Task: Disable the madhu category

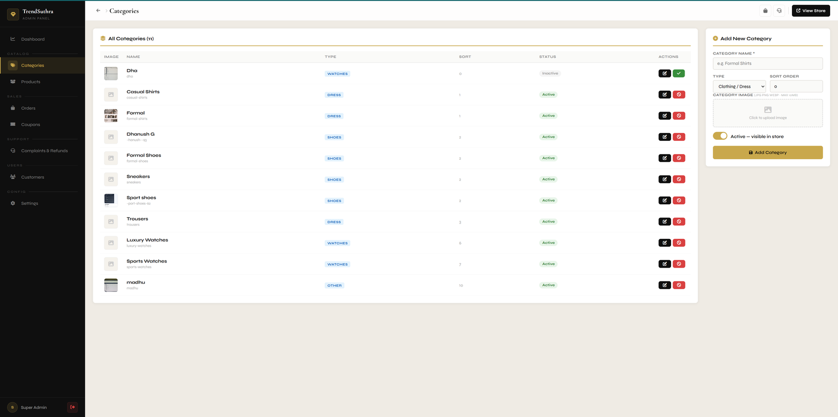Action: point(679,285)
